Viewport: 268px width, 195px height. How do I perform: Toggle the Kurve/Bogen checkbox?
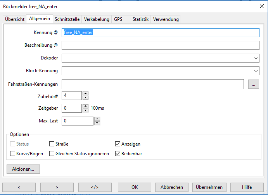tap(13, 154)
